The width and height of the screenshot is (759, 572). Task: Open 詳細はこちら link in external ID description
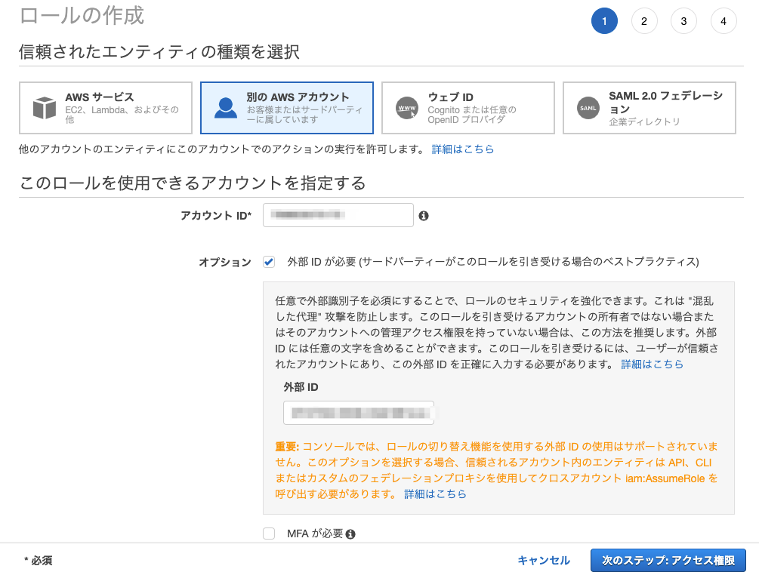652,364
